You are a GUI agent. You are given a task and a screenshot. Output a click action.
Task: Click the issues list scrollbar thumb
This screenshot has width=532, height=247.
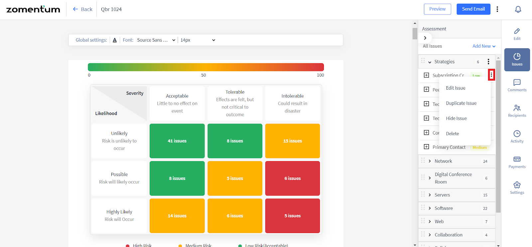coord(498,136)
